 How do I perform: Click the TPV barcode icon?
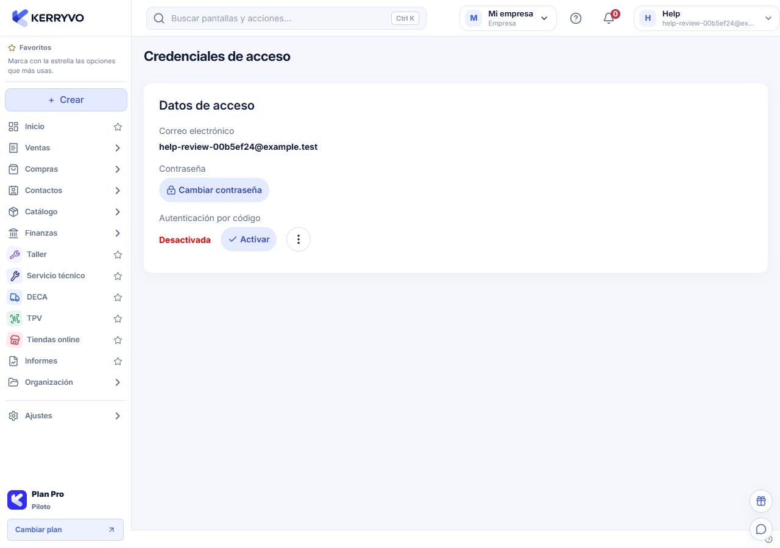click(15, 318)
